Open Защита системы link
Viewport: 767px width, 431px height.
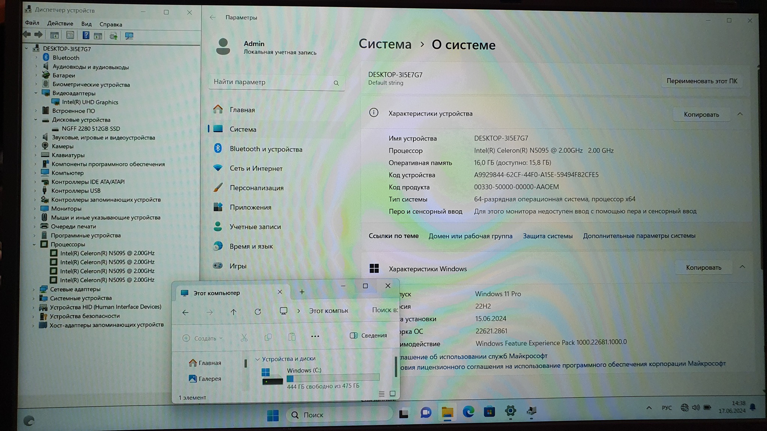point(547,236)
